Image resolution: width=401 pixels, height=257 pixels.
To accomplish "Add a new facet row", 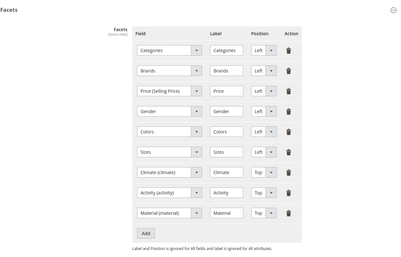I will point(146,233).
